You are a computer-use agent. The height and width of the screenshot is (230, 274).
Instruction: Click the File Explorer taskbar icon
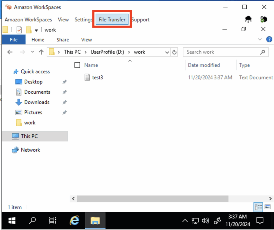[x=95, y=220]
